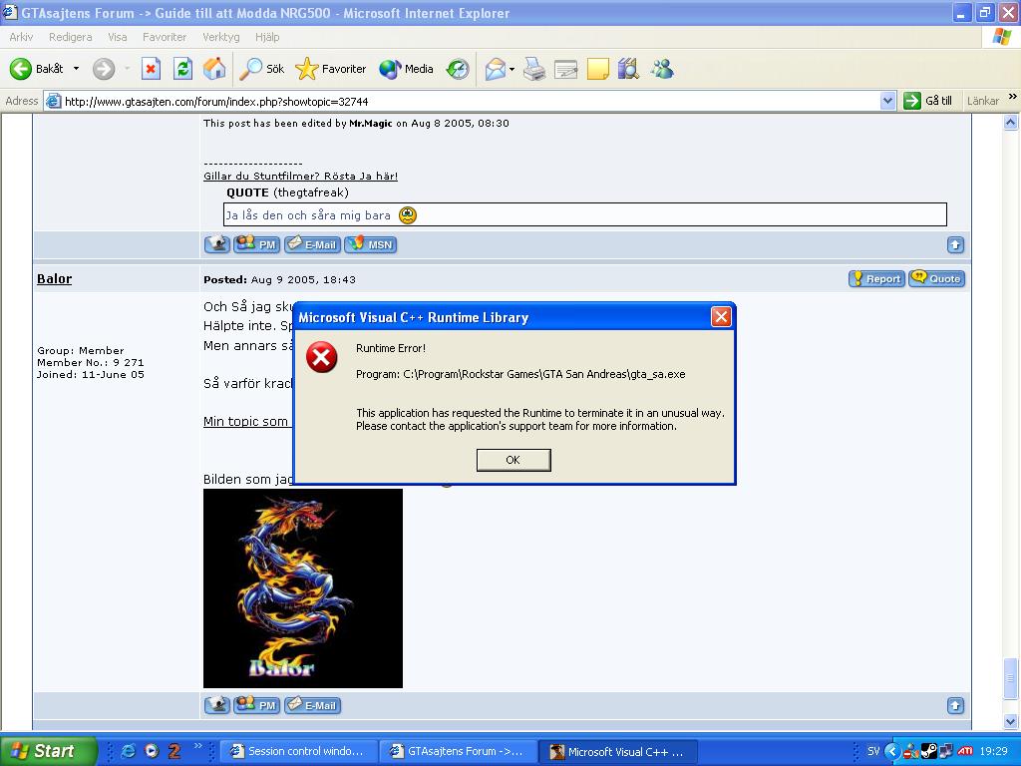Open Balor's username profile link
Screen dimensions: 1021x766
click(x=54, y=279)
